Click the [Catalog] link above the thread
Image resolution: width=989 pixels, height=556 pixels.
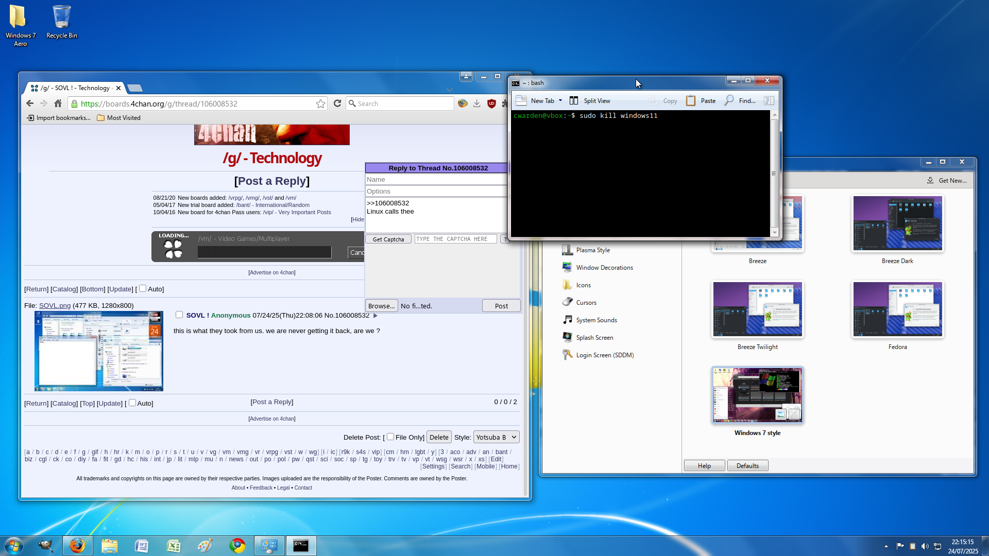[x=64, y=289]
